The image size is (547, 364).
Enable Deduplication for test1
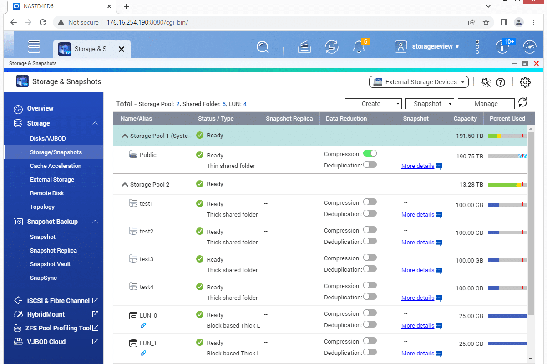tap(370, 213)
